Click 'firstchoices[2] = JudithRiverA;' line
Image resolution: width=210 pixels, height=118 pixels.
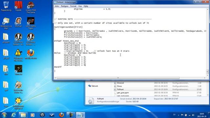tap(83, 37)
